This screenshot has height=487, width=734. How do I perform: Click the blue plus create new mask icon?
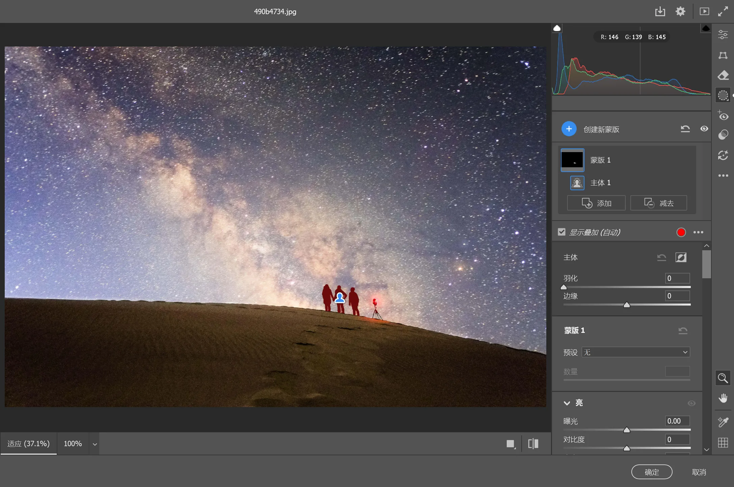(x=569, y=129)
